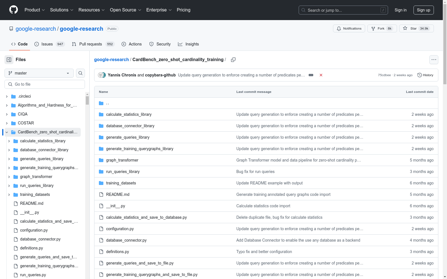Click the Sign up button

tap(424, 10)
